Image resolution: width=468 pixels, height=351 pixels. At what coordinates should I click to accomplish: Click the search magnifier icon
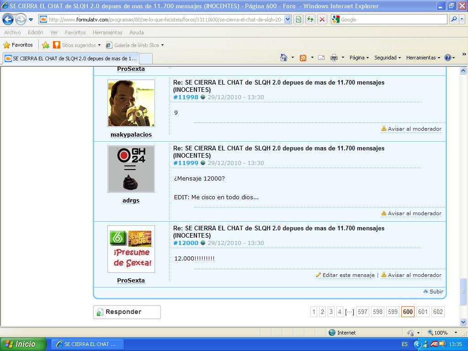(x=454, y=19)
